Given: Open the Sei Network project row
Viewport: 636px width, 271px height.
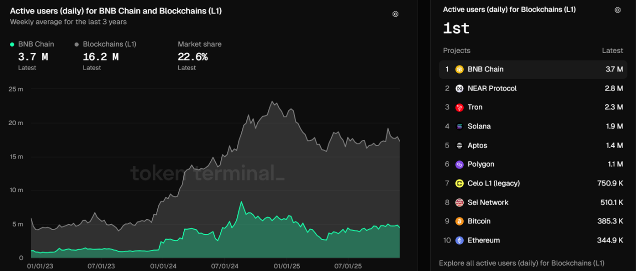Looking at the screenshot, I should click(x=488, y=202).
